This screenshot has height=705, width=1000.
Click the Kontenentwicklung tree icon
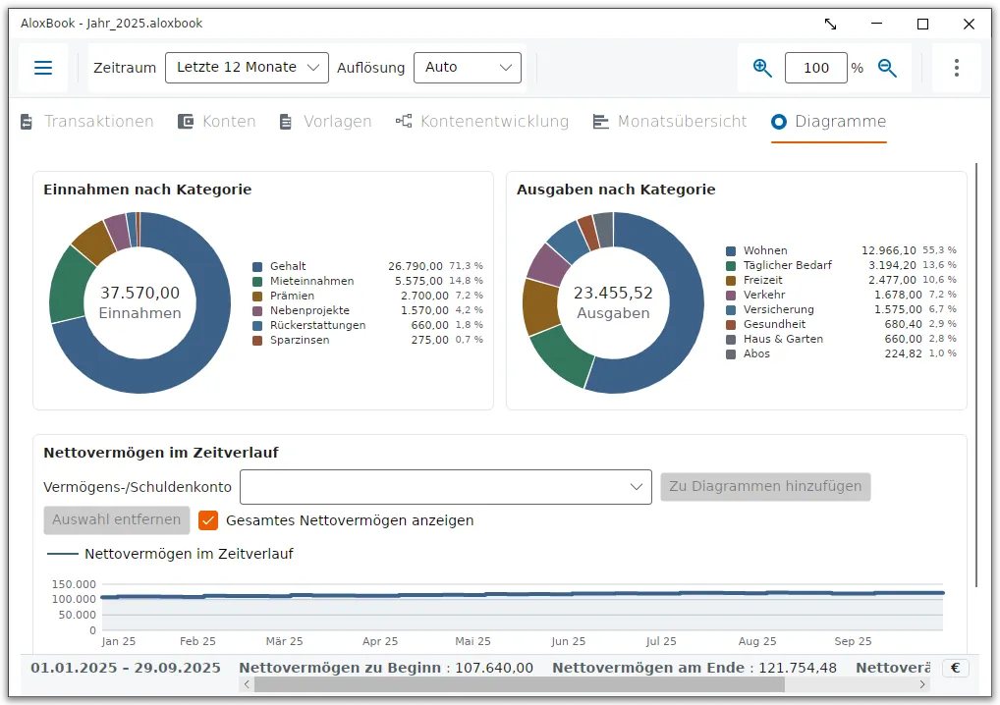(403, 121)
